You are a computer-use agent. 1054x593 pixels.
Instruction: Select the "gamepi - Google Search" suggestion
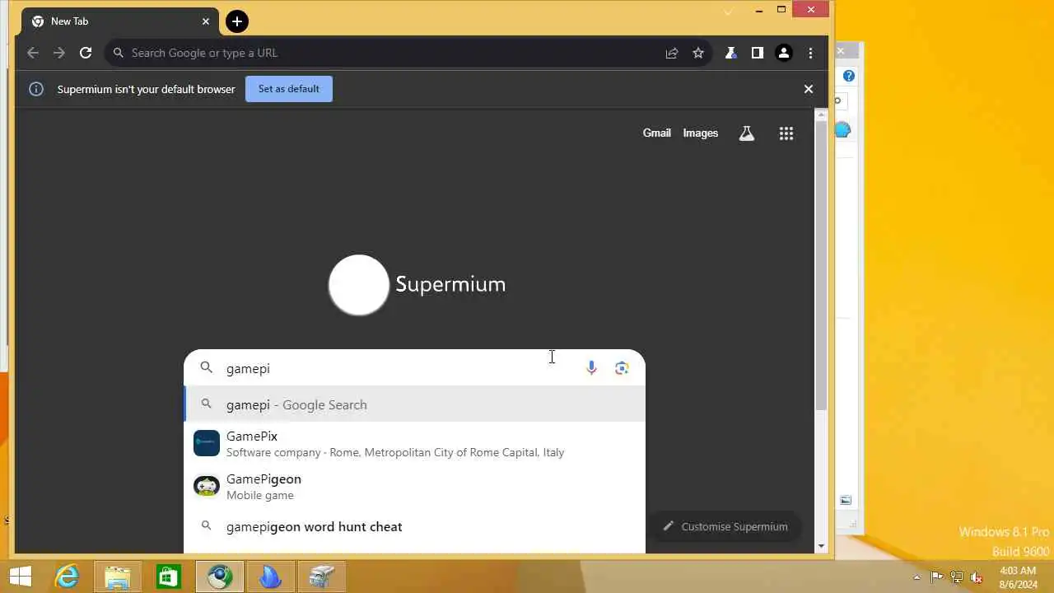coord(414,404)
